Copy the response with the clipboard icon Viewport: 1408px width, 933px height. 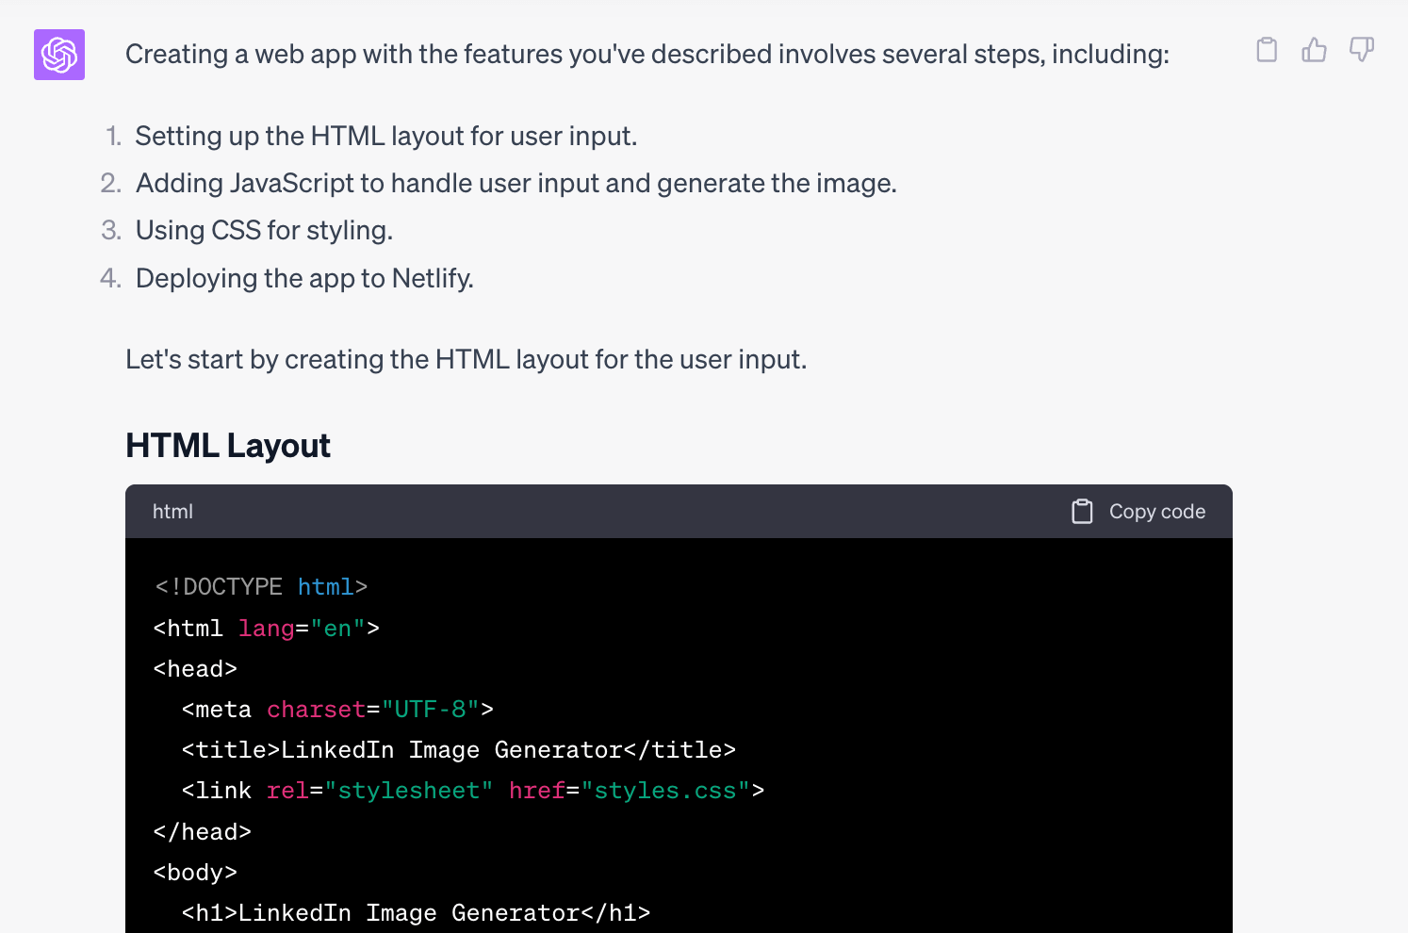[1267, 50]
